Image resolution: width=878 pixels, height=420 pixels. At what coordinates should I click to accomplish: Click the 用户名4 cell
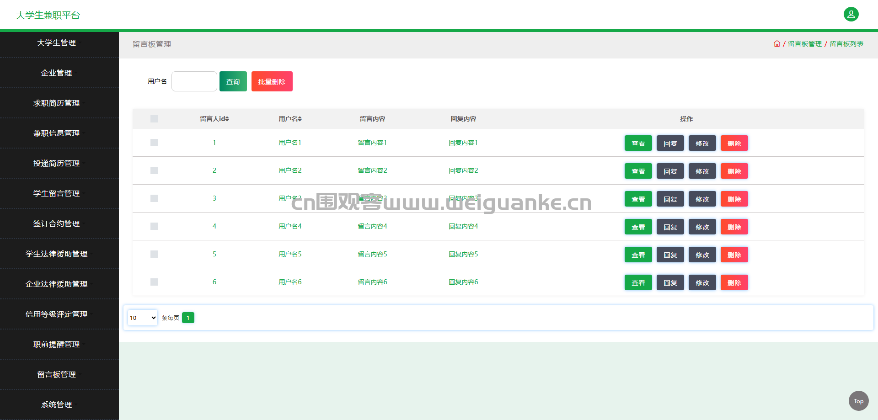click(290, 226)
